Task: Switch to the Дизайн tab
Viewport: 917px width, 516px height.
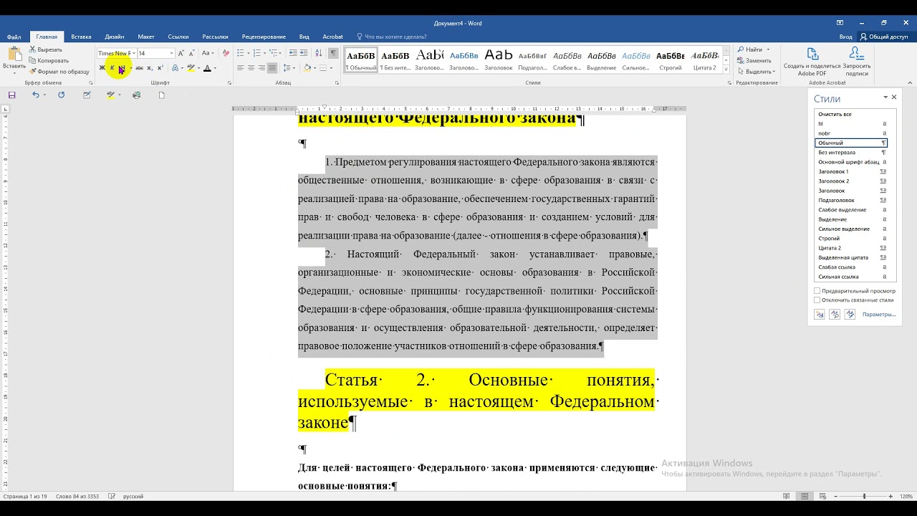Action: click(115, 37)
